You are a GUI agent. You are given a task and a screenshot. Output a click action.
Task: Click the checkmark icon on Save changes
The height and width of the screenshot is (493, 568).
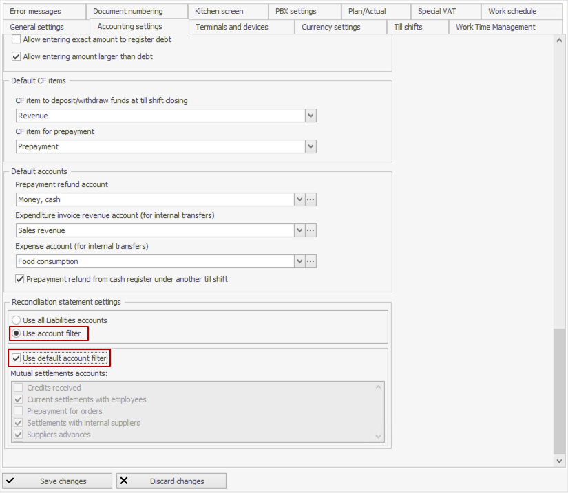point(11,481)
